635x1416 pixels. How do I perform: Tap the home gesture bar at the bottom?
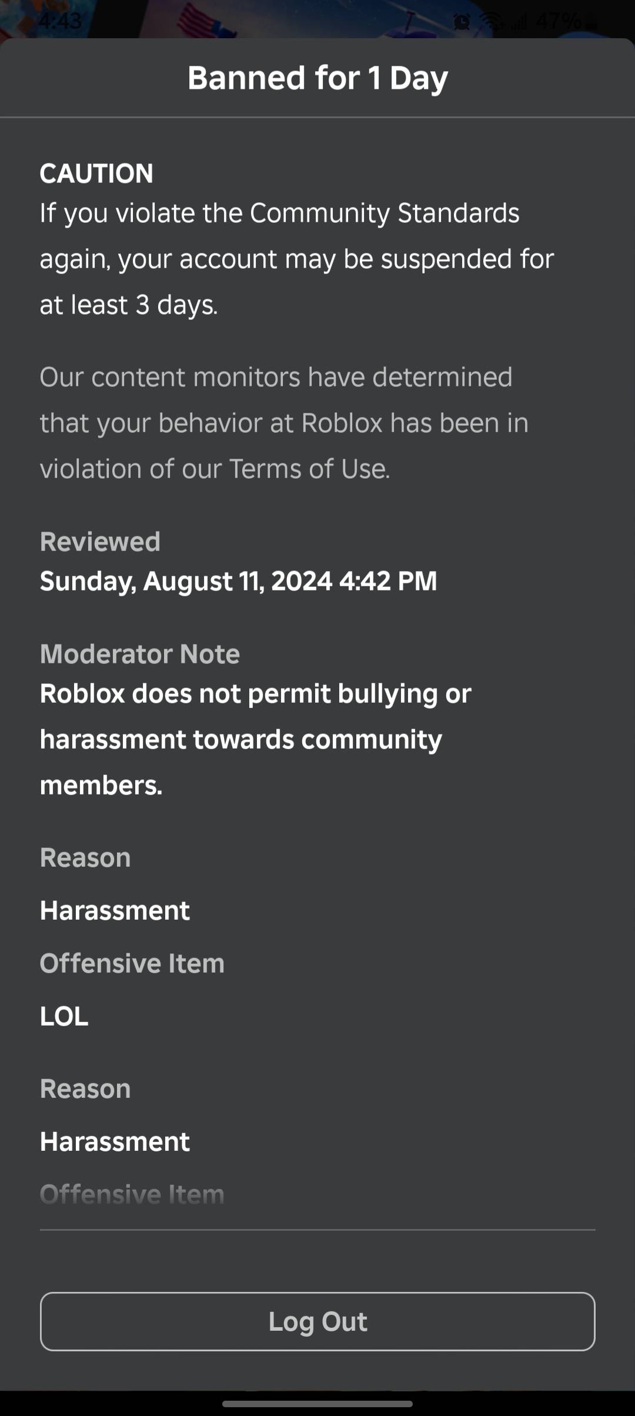click(x=317, y=1404)
